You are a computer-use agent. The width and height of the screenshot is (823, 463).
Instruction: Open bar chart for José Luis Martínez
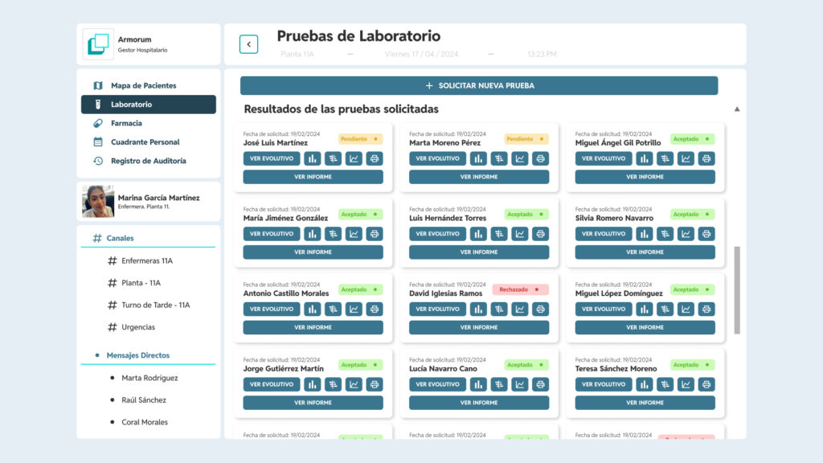click(x=313, y=158)
